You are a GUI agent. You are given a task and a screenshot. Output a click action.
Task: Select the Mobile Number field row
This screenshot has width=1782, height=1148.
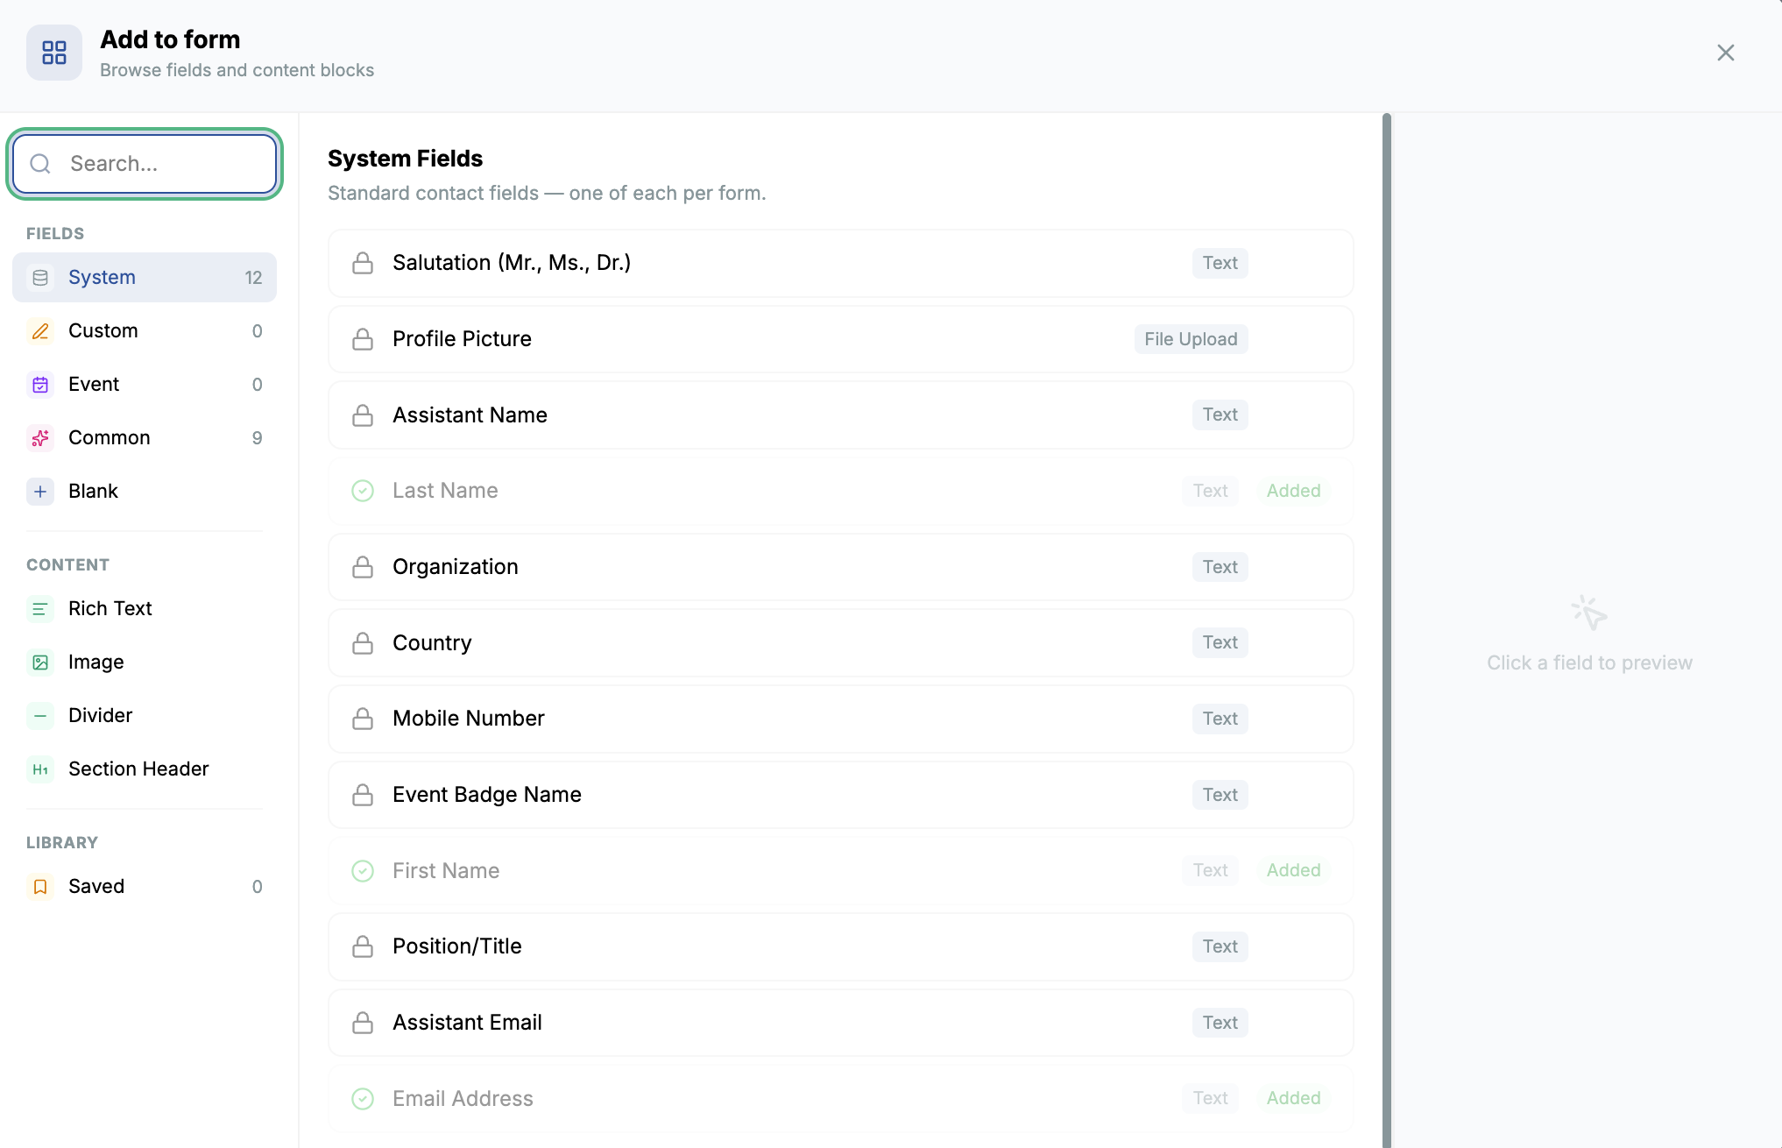[841, 719]
